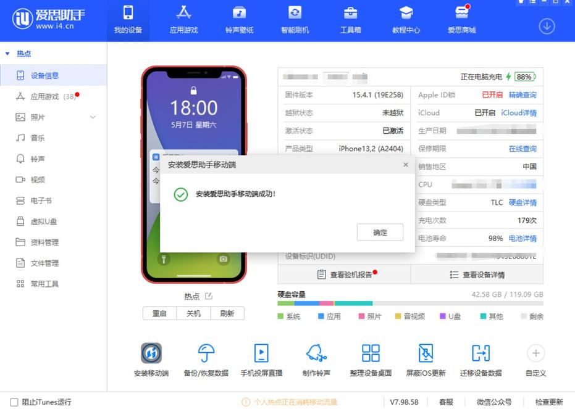The height and width of the screenshot is (409, 575).
Task: Expand the 照片 chevron
Action: [93, 117]
